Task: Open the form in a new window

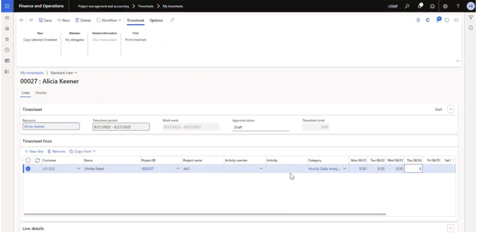Action: [456, 21]
